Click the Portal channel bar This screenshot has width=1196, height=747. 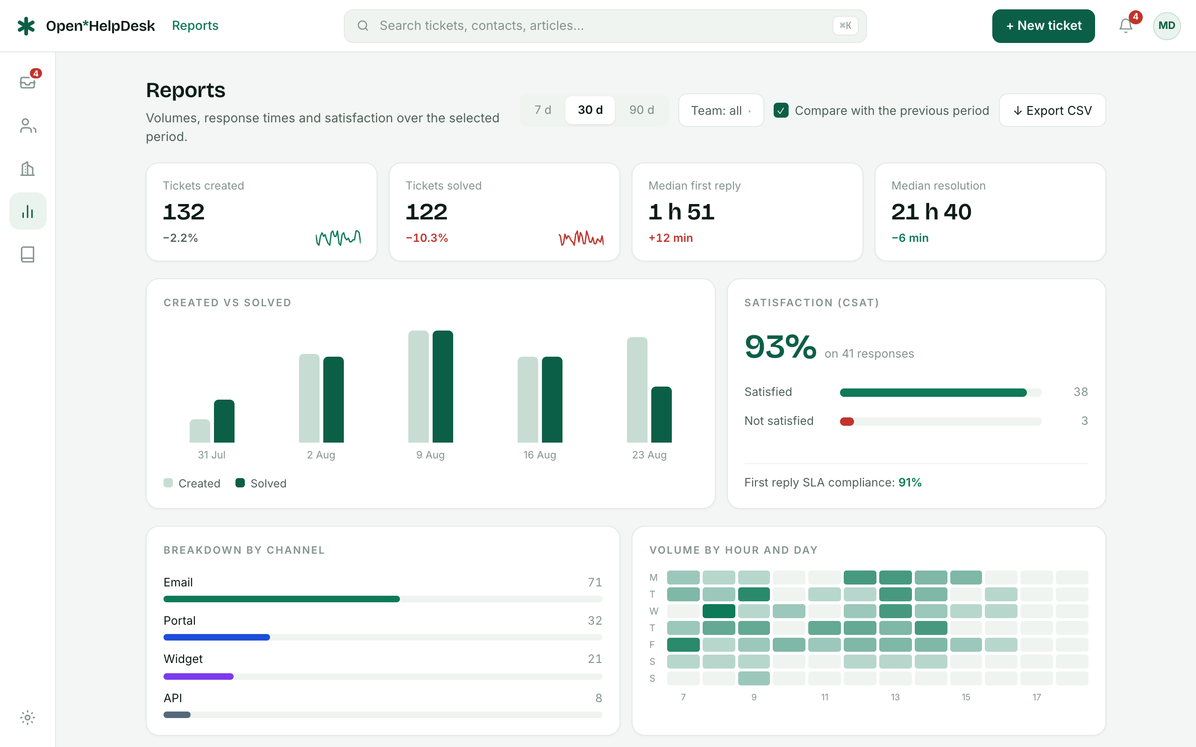[x=383, y=637]
